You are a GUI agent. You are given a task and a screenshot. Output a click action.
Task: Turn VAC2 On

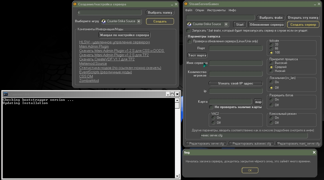tap(213, 118)
